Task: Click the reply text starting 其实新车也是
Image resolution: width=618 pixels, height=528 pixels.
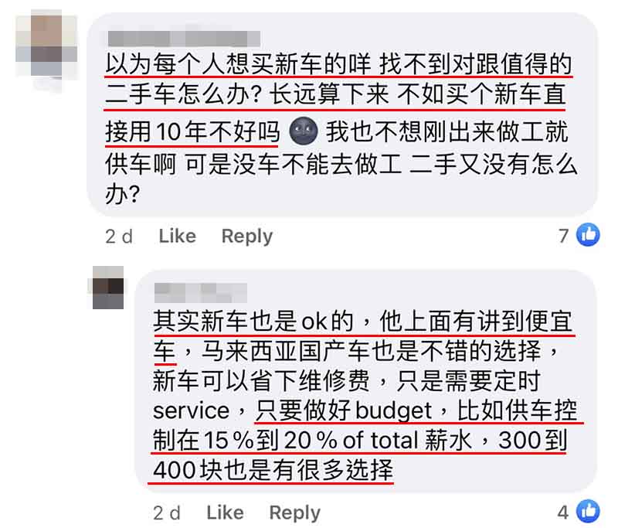Action: [365, 395]
